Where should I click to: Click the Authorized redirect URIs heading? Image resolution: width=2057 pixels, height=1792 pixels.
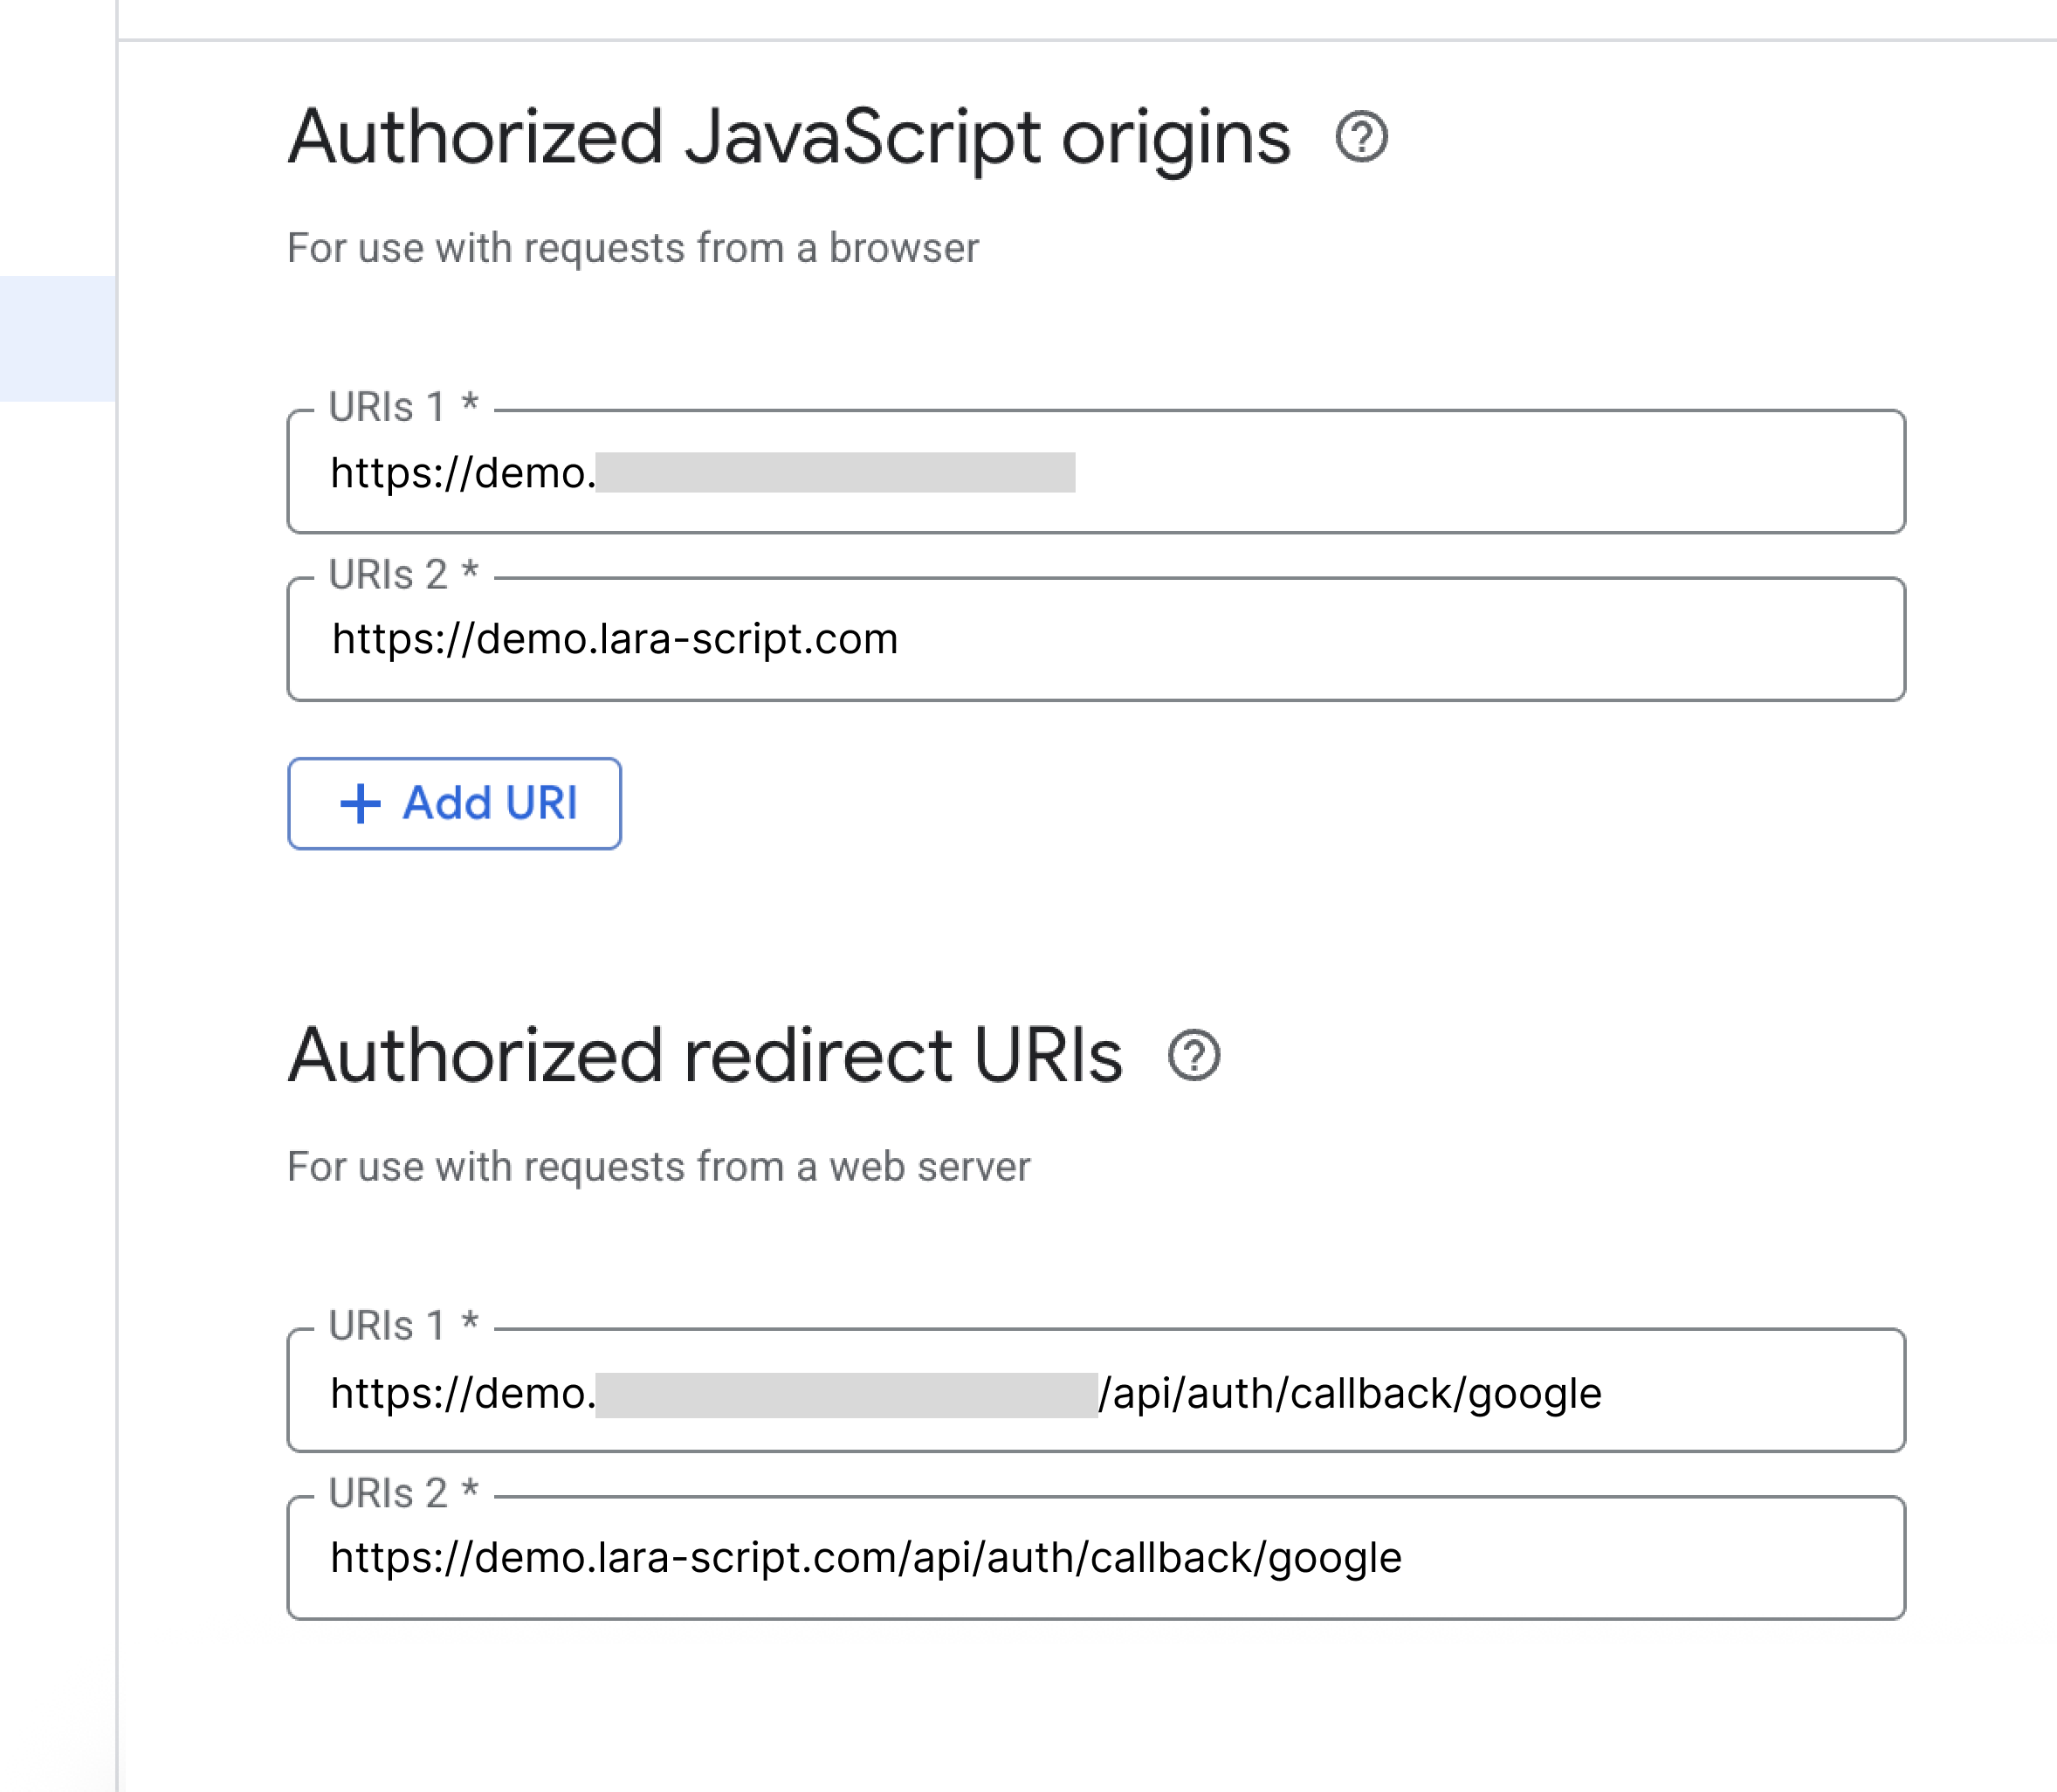[x=705, y=1055]
